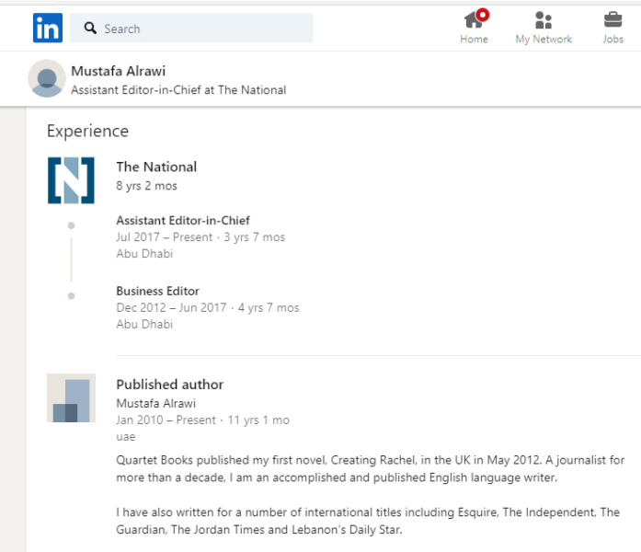Click the My Network label
Image resolution: width=641 pixels, height=552 pixels.
(544, 40)
